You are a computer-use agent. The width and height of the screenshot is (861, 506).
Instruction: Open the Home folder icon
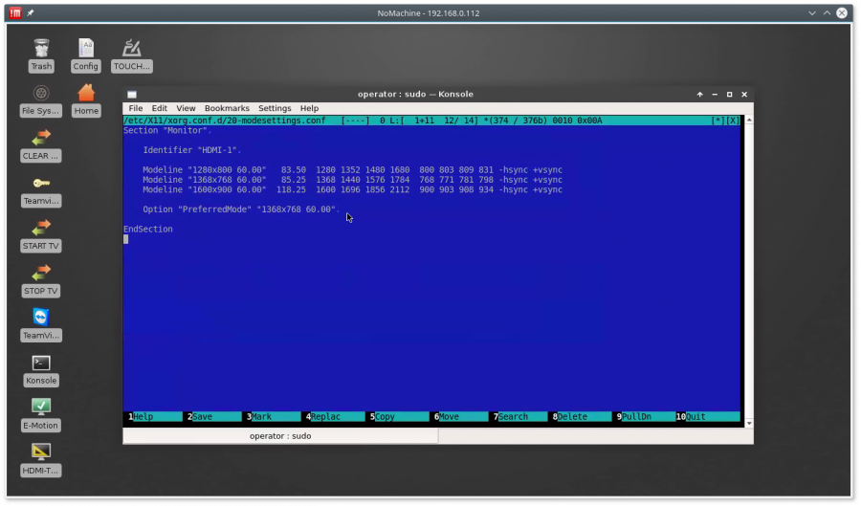pos(86,95)
